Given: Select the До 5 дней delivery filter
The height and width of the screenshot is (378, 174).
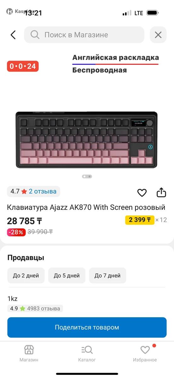Looking at the screenshot, I should point(67,276).
